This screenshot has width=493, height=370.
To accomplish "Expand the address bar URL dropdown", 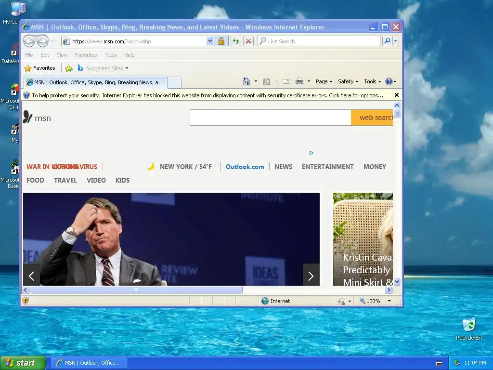I will point(210,41).
